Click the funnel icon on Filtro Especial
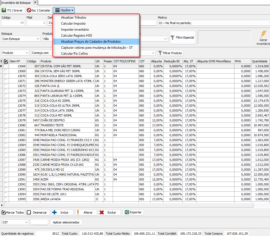 click(x=173, y=38)
